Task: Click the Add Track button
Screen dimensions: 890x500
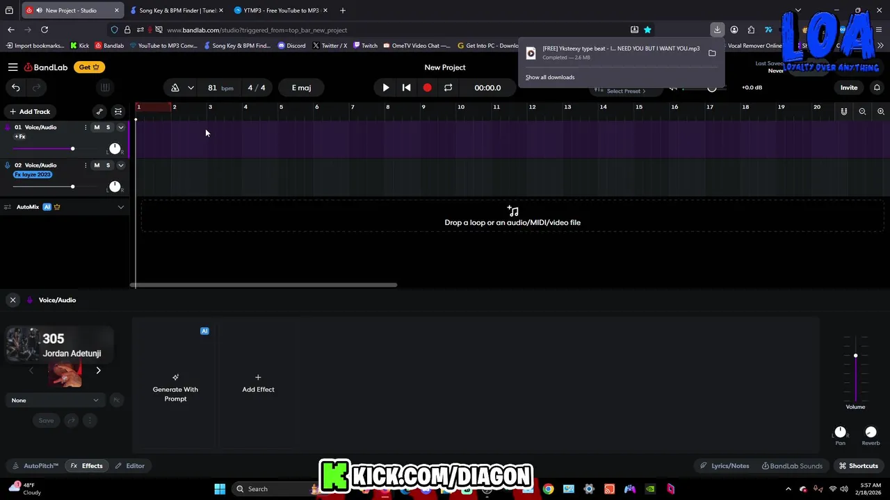Action: pyautogui.click(x=29, y=111)
